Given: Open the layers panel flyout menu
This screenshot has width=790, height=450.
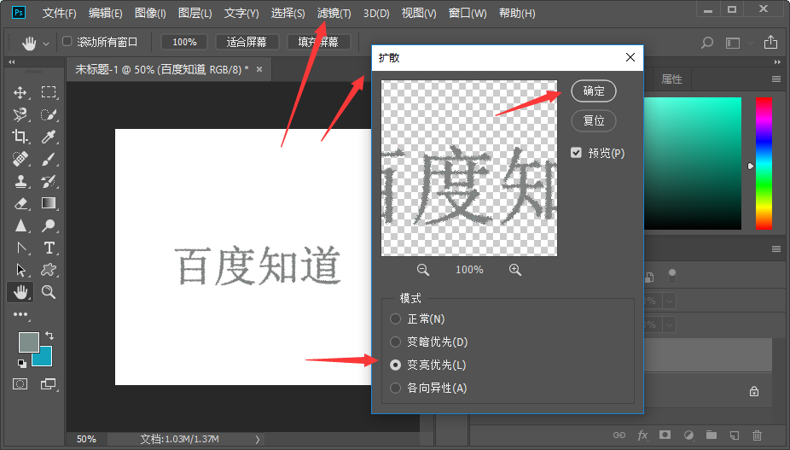Looking at the screenshot, I should (x=776, y=248).
